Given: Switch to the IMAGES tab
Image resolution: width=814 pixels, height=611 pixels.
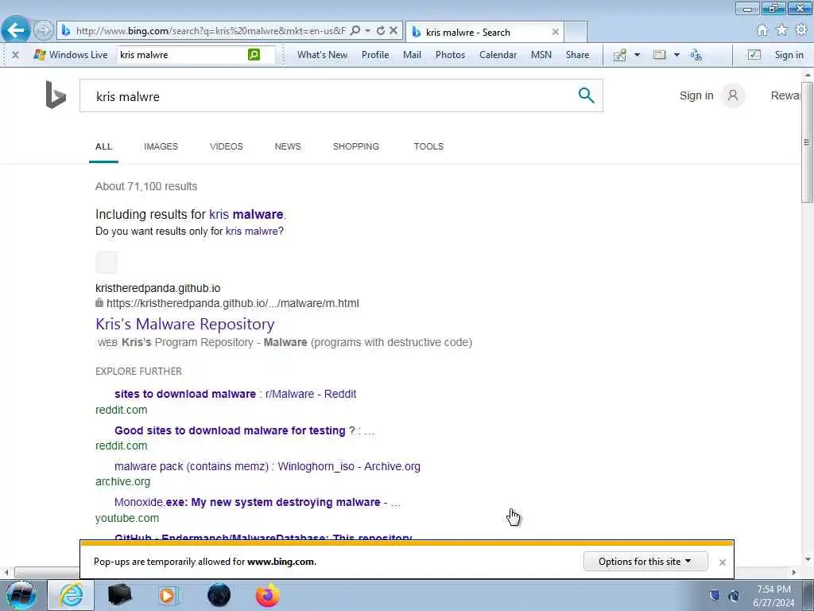Looking at the screenshot, I should tap(161, 146).
